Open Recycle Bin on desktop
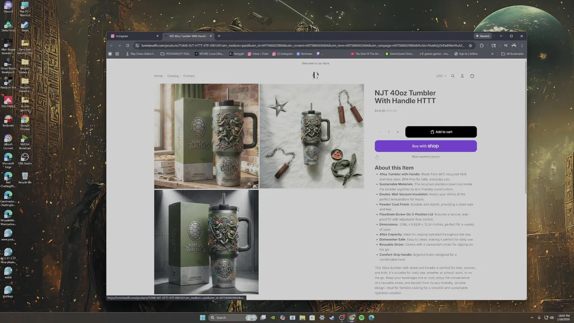Screen dimensions: 574x323 (25, 178)
